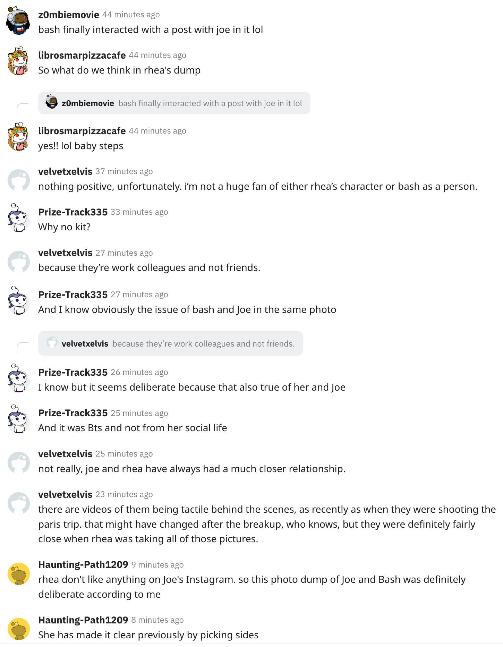The width and height of the screenshot is (503, 647).
Task: Open z0mbiemovie username at top message
Action: [x=69, y=15]
